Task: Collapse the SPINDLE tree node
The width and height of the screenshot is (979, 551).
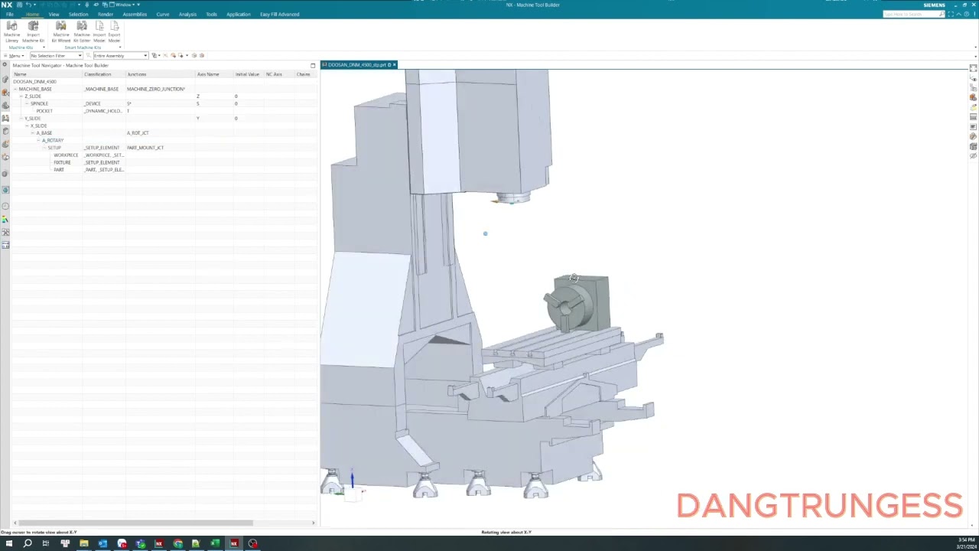Action: (x=27, y=103)
